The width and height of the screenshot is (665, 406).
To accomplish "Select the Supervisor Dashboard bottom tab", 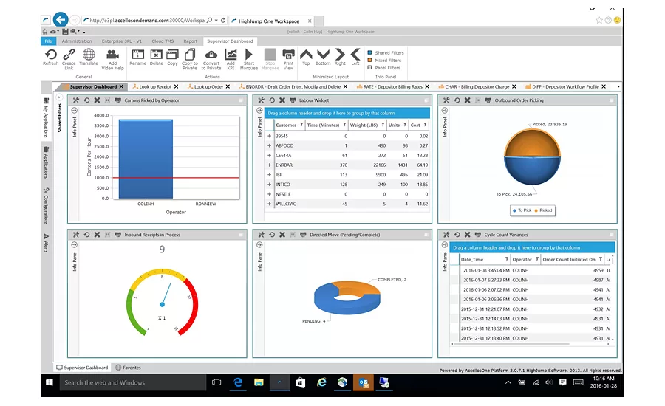I will click(x=82, y=368).
